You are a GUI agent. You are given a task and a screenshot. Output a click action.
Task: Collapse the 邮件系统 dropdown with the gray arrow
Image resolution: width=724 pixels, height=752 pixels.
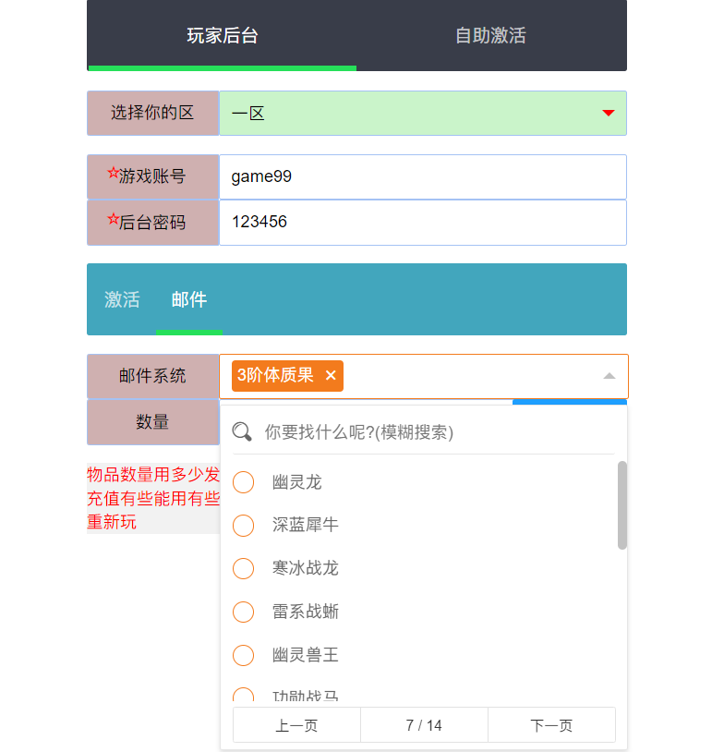pos(609,376)
